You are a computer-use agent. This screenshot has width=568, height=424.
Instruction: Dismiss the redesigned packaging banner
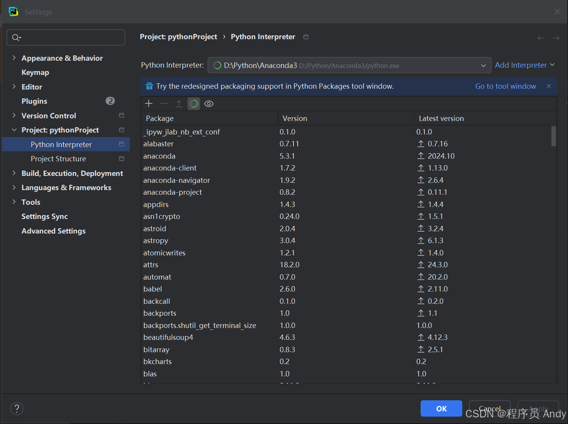[x=549, y=86]
